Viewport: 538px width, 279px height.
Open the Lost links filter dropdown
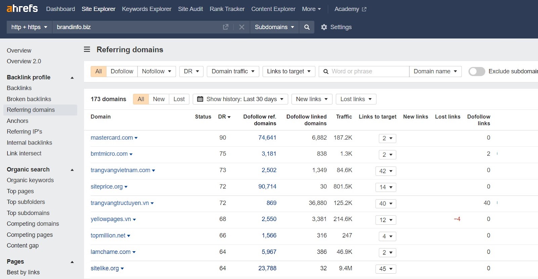tap(356, 99)
